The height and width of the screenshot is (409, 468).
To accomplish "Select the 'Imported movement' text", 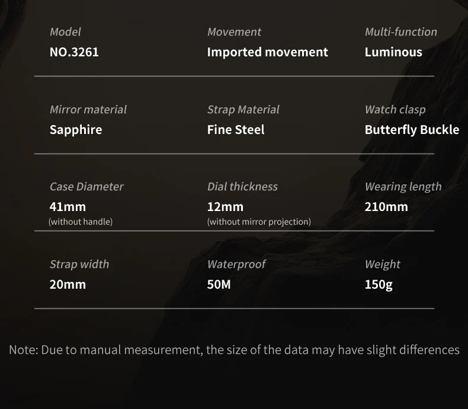I will coord(267,52).
